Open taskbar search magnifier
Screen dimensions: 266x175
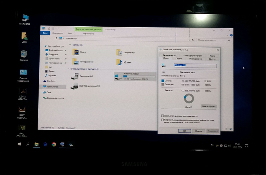point(28,144)
